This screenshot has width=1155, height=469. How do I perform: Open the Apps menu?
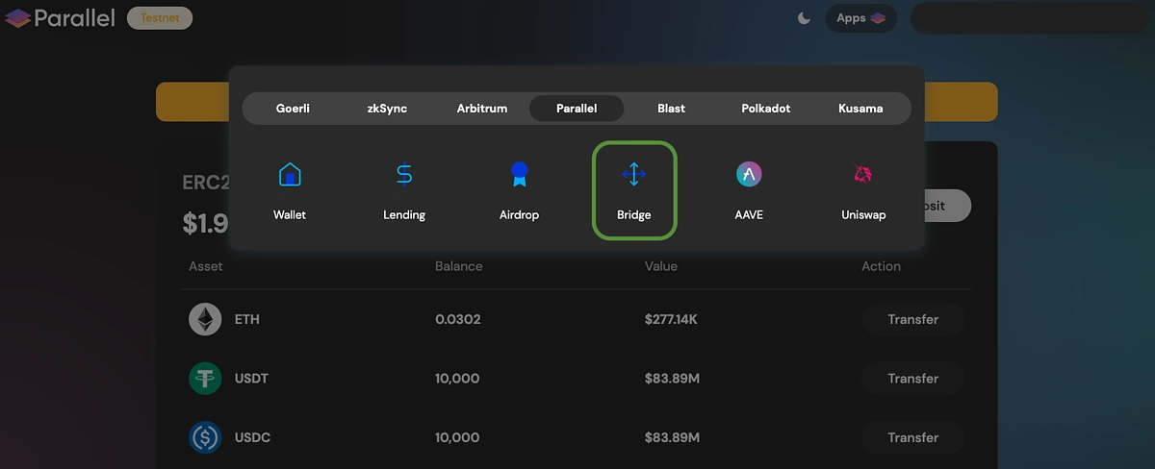[x=860, y=18]
